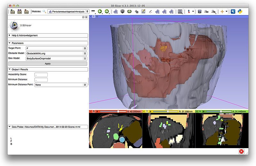Screen dimensions: 256x166
Task: Click the SAVE scene icon
Action: [x=26, y=11]
